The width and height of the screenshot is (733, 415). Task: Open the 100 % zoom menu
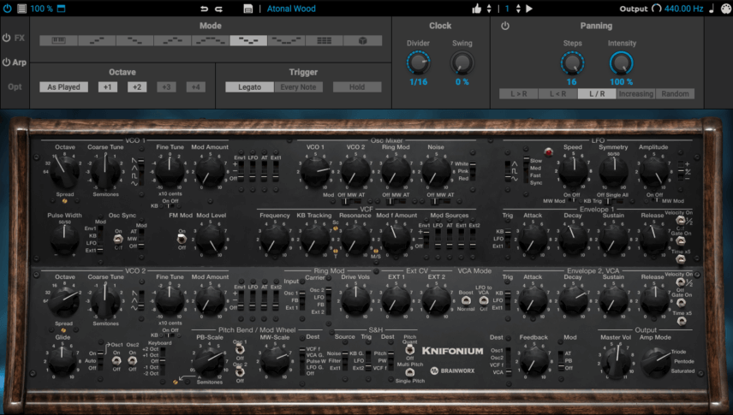coord(41,9)
